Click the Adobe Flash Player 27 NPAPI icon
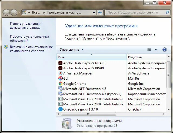 [60, 63]
